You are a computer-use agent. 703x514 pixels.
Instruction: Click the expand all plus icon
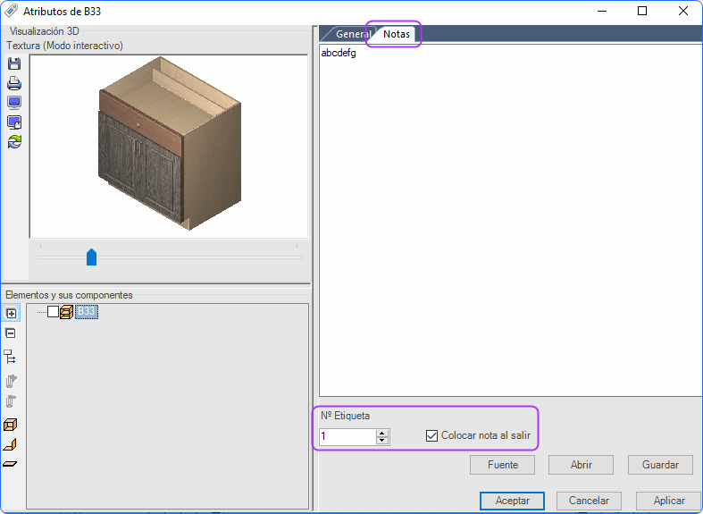click(x=12, y=313)
